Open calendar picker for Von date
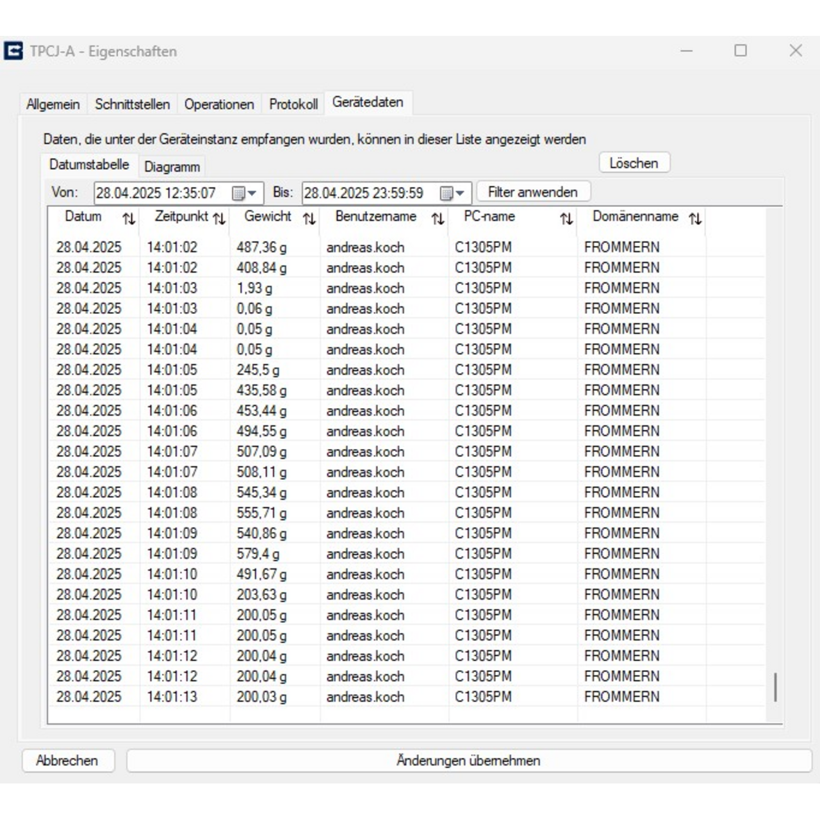The width and height of the screenshot is (820, 820). pos(244,193)
